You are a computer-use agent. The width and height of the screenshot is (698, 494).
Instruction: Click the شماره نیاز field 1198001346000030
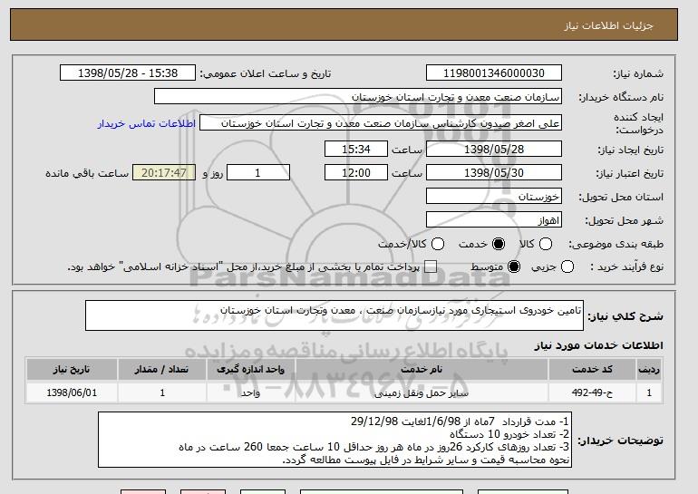(494, 73)
